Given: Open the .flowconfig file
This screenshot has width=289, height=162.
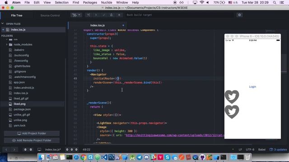Looking at the screenshot, I should click(x=21, y=61).
